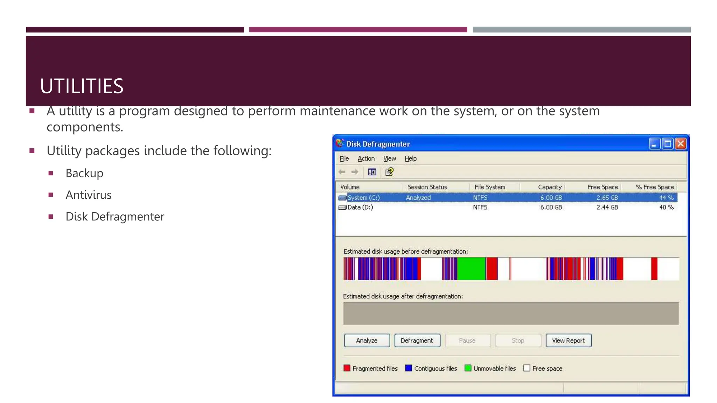
Task: Open the Help properties toolbar icon
Action: pyautogui.click(x=389, y=172)
